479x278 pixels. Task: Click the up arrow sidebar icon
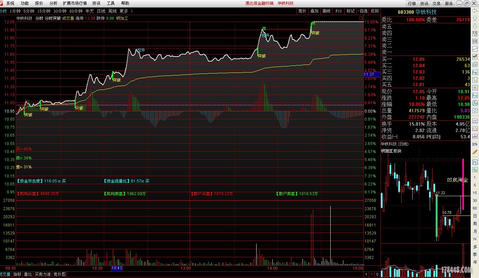[475, 18]
